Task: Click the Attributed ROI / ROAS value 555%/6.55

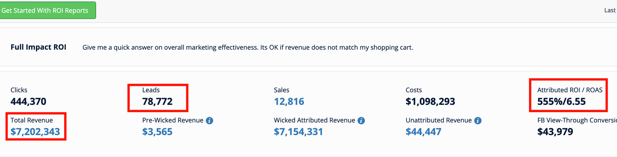Action: point(561,102)
